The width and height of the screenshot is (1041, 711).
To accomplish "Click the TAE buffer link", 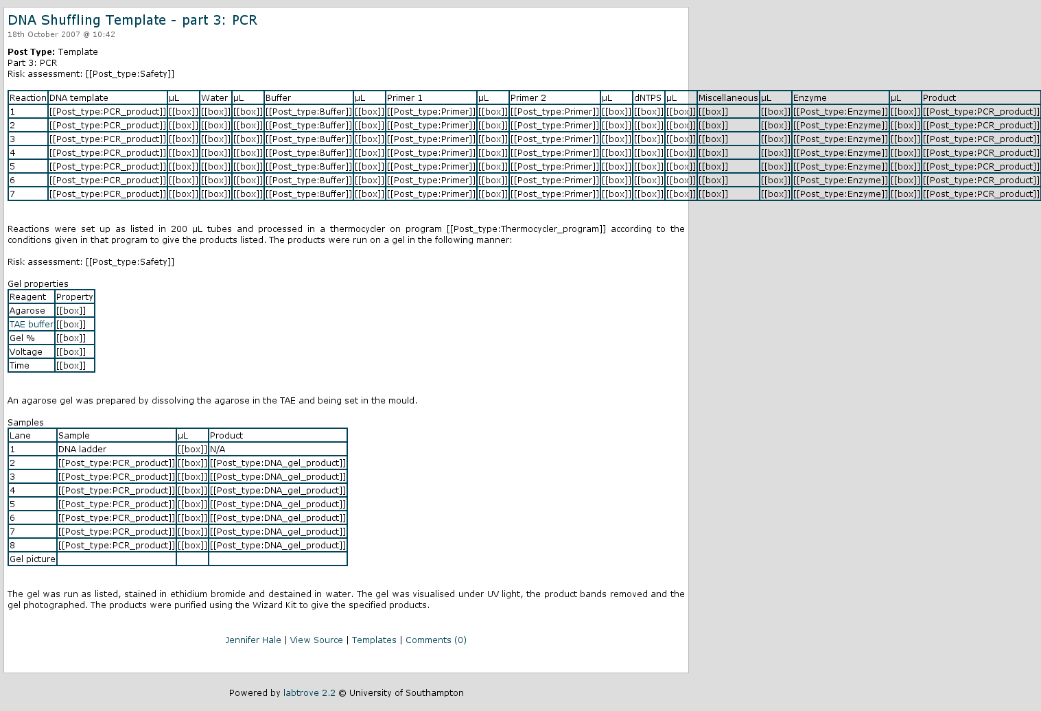I will coord(31,325).
